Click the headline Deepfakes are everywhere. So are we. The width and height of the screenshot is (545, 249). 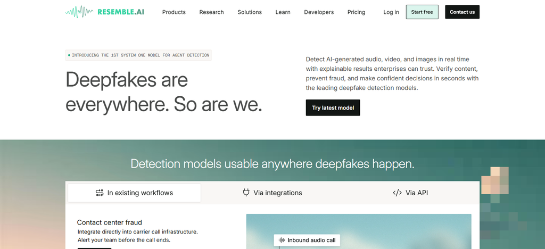click(x=164, y=92)
